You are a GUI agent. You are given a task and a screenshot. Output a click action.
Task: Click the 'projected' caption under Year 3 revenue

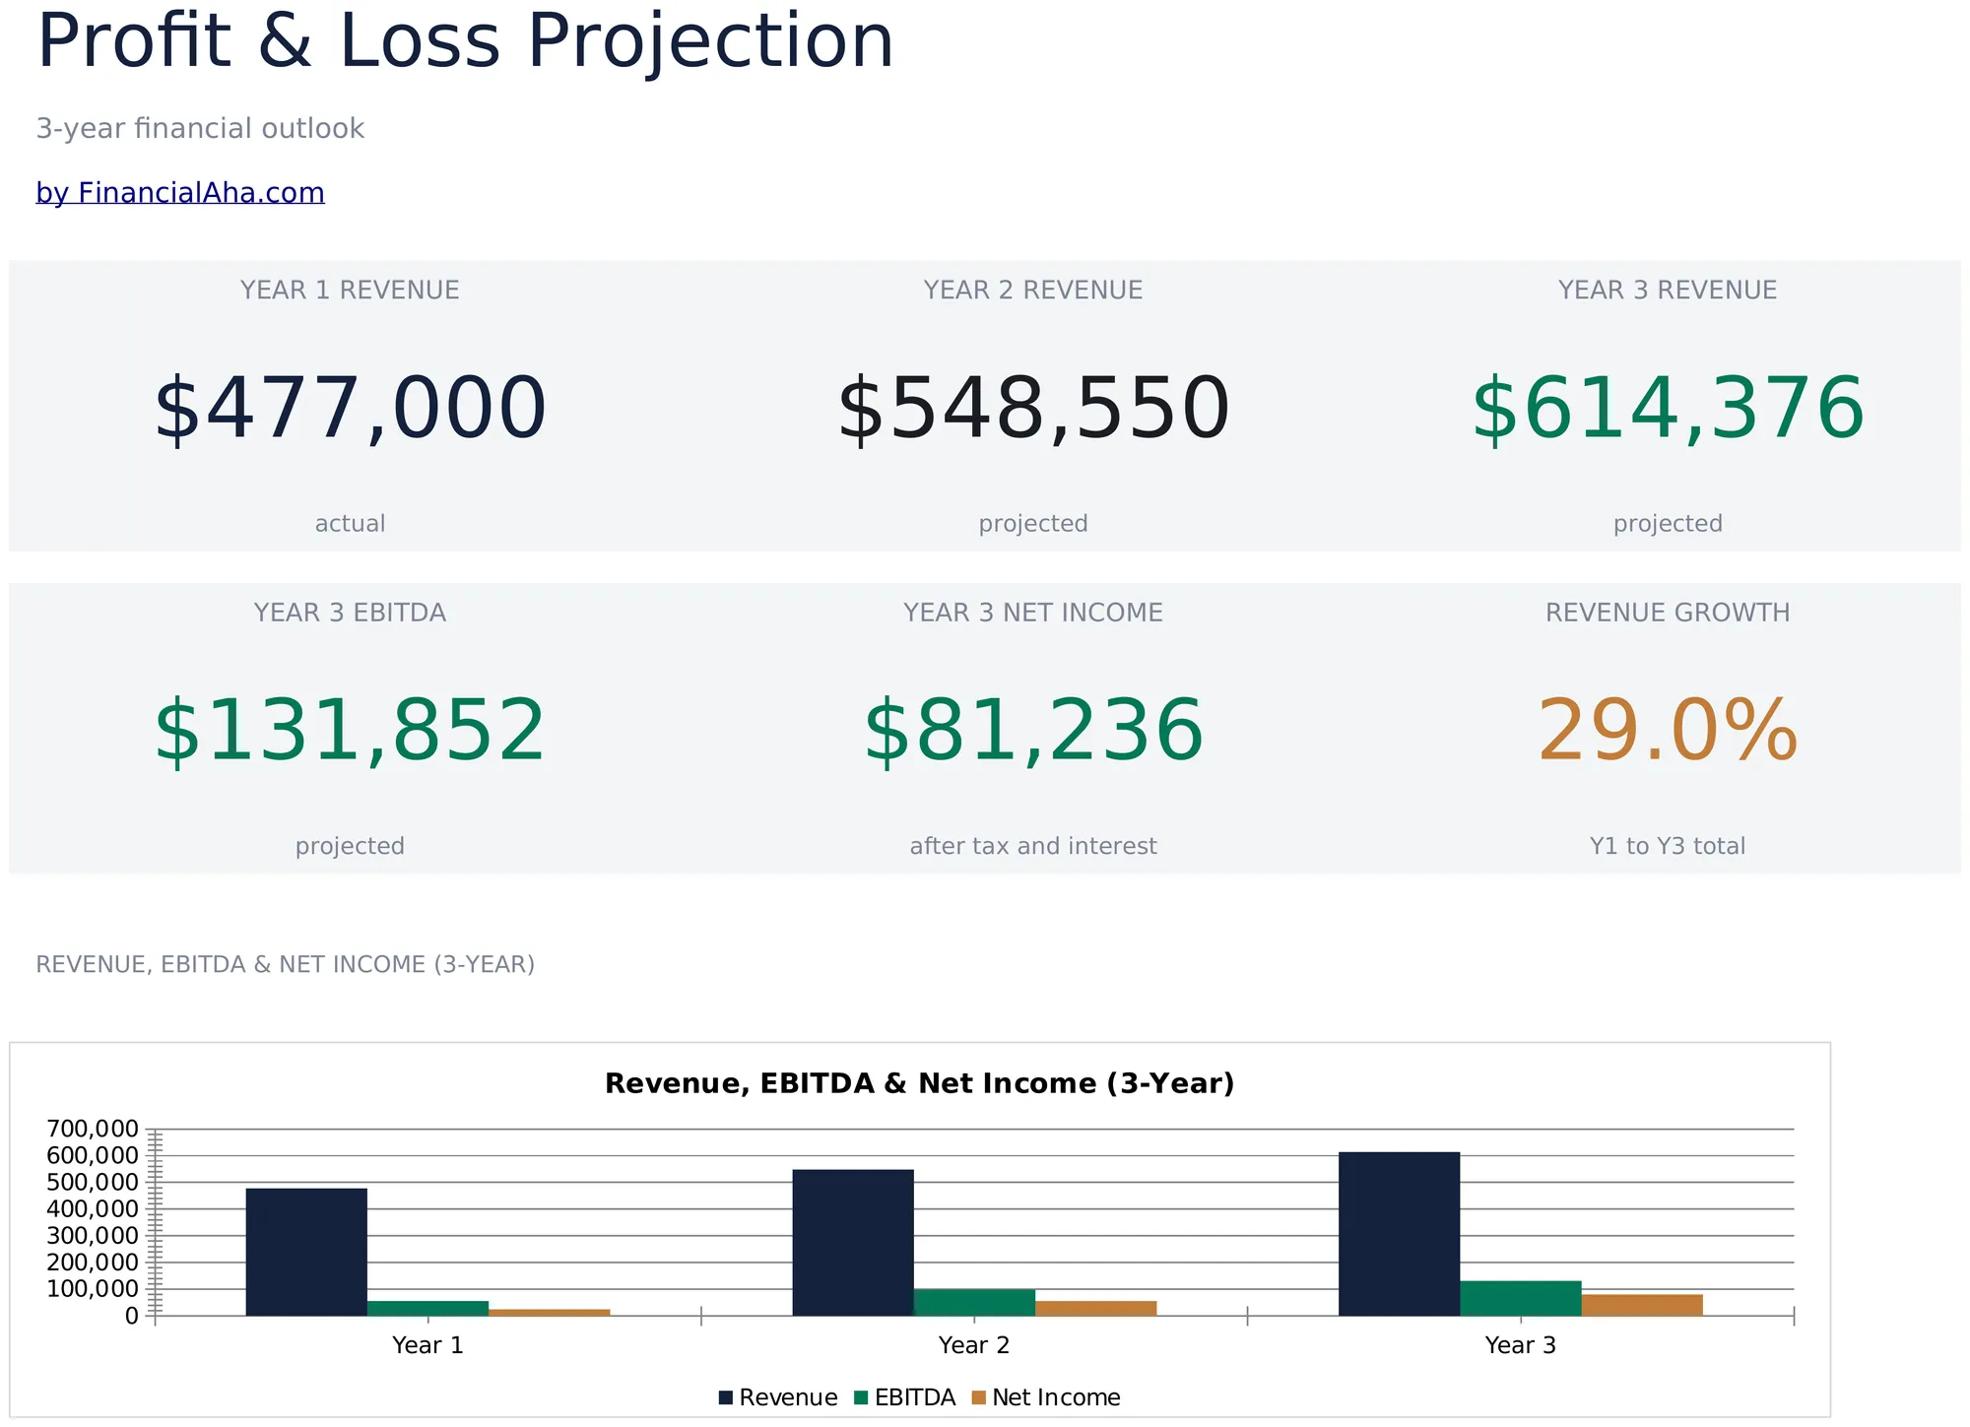coord(1668,524)
